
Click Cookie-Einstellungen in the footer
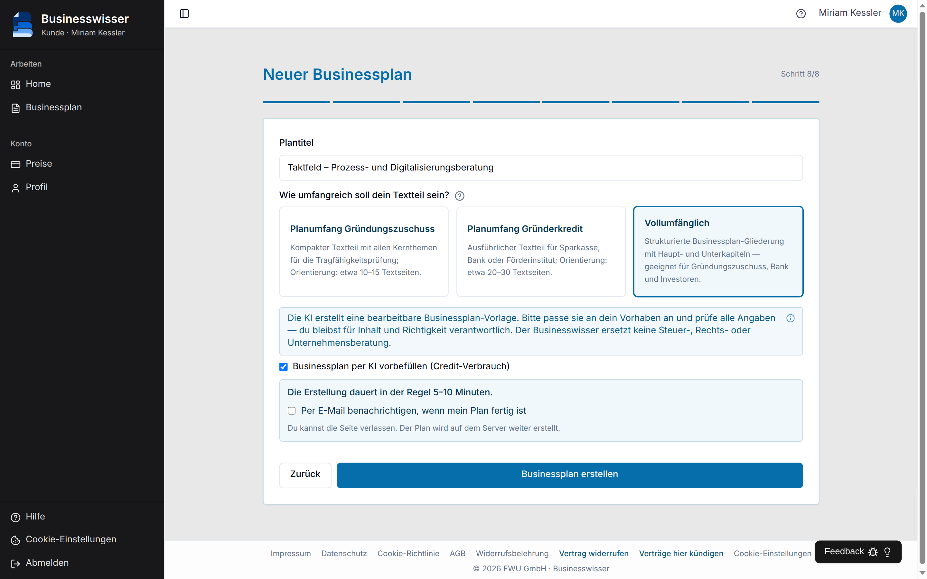tap(772, 553)
